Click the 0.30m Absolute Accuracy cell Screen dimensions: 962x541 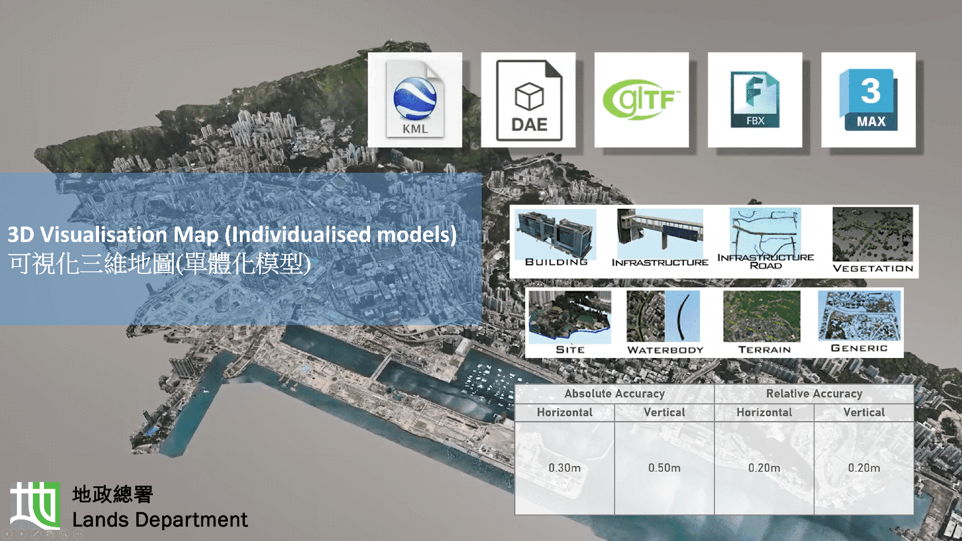coord(563,468)
